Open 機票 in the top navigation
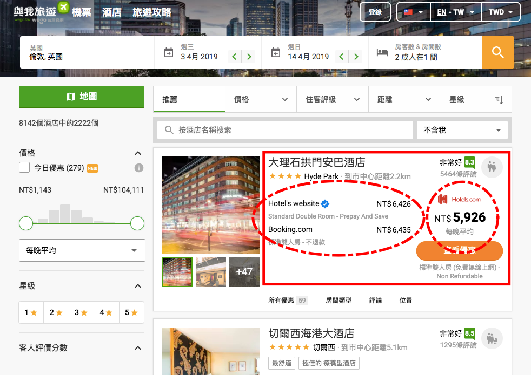 (82, 12)
